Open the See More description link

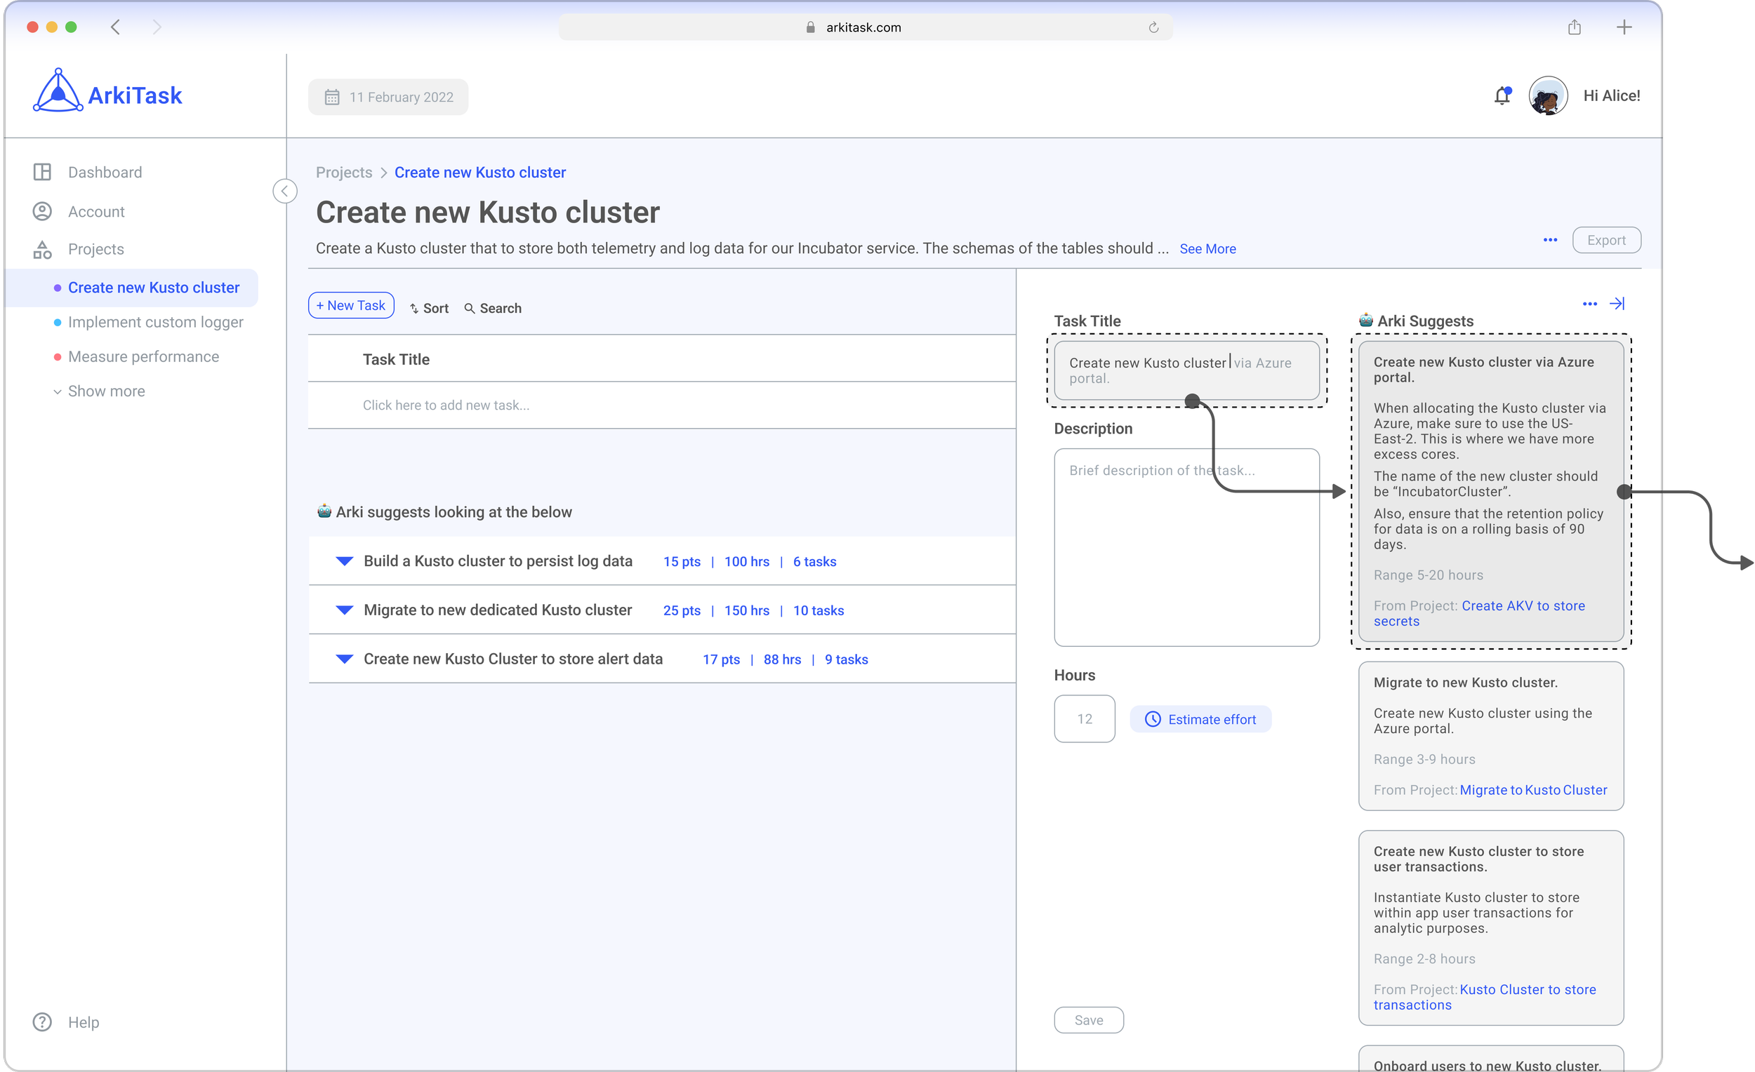coord(1207,248)
